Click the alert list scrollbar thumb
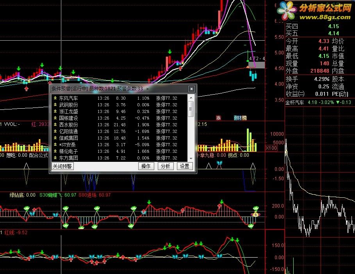 [x=191, y=109]
